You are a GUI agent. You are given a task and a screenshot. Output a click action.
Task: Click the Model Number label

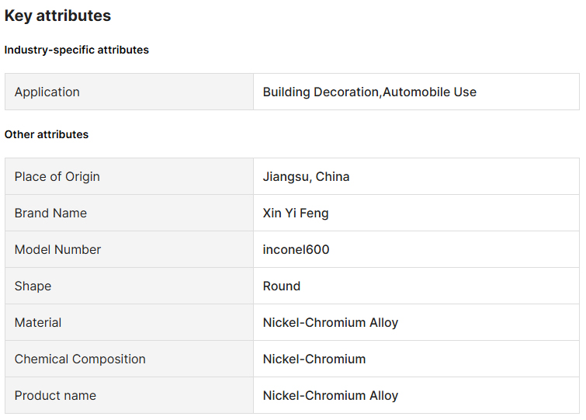57,249
